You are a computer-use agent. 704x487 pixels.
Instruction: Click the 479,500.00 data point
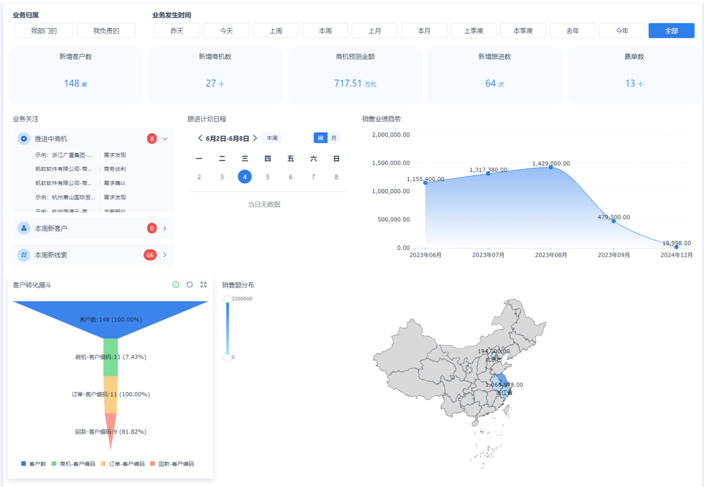pos(614,221)
